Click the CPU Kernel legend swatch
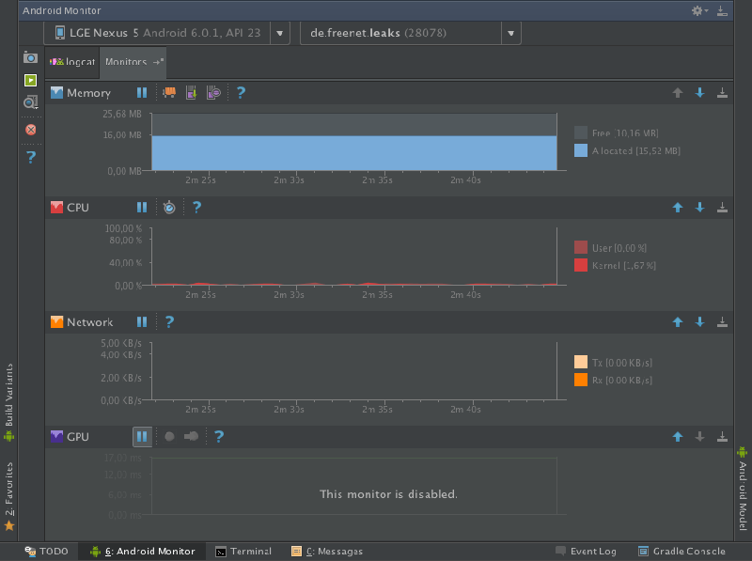 (x=581, y=265)
